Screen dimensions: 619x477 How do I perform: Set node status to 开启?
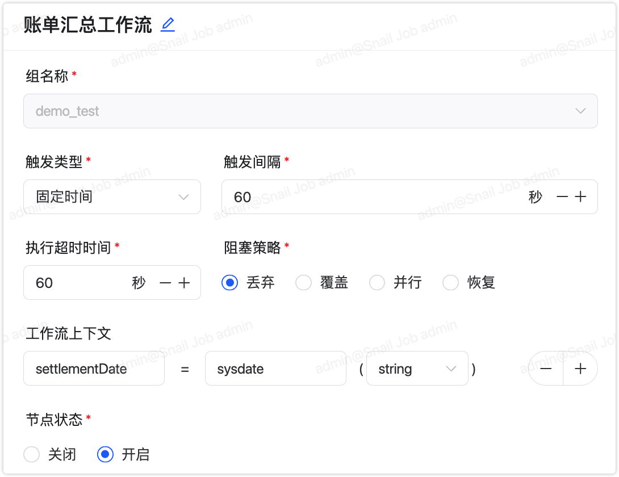[x=105, y=454]
